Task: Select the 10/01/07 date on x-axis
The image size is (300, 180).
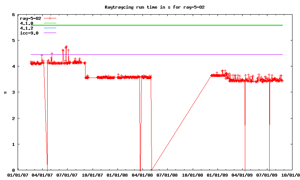Action: click(x=93, y=175)
